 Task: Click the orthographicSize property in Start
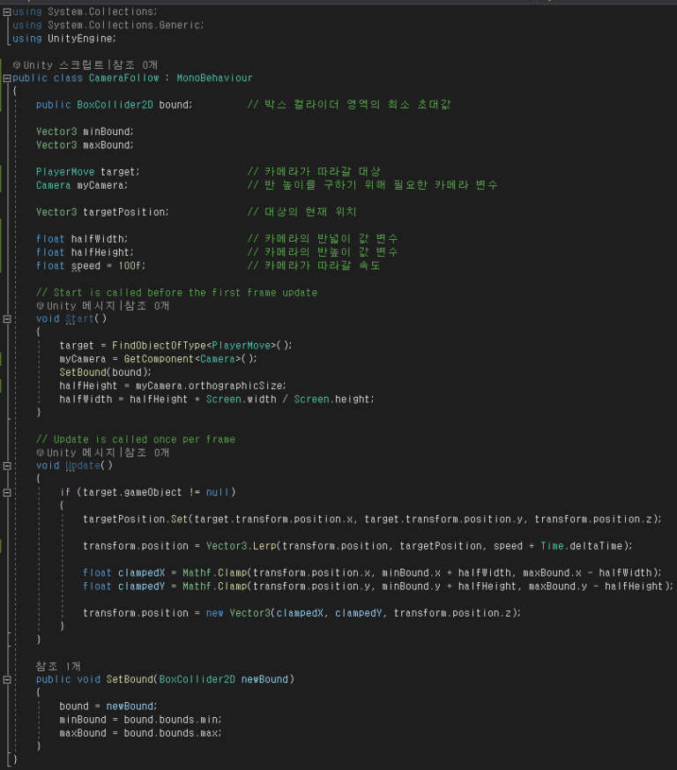point(235,385)
